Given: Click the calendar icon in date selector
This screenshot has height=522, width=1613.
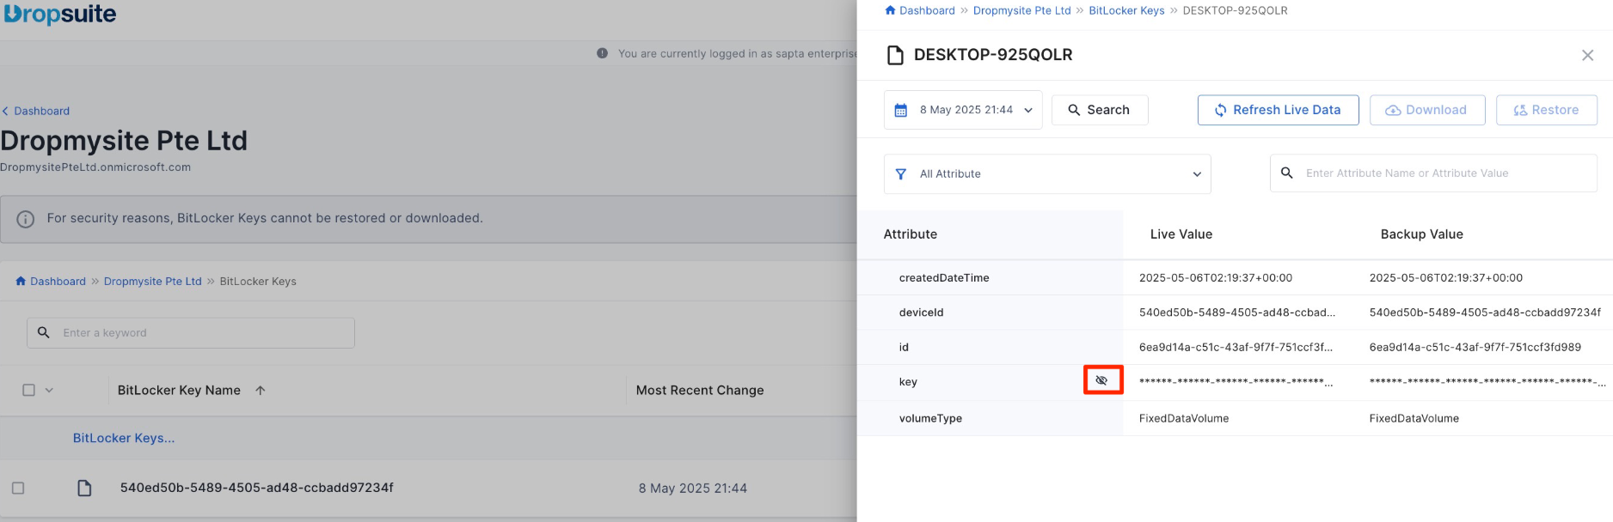Looking at the screenshot, I should pos(901,110).
